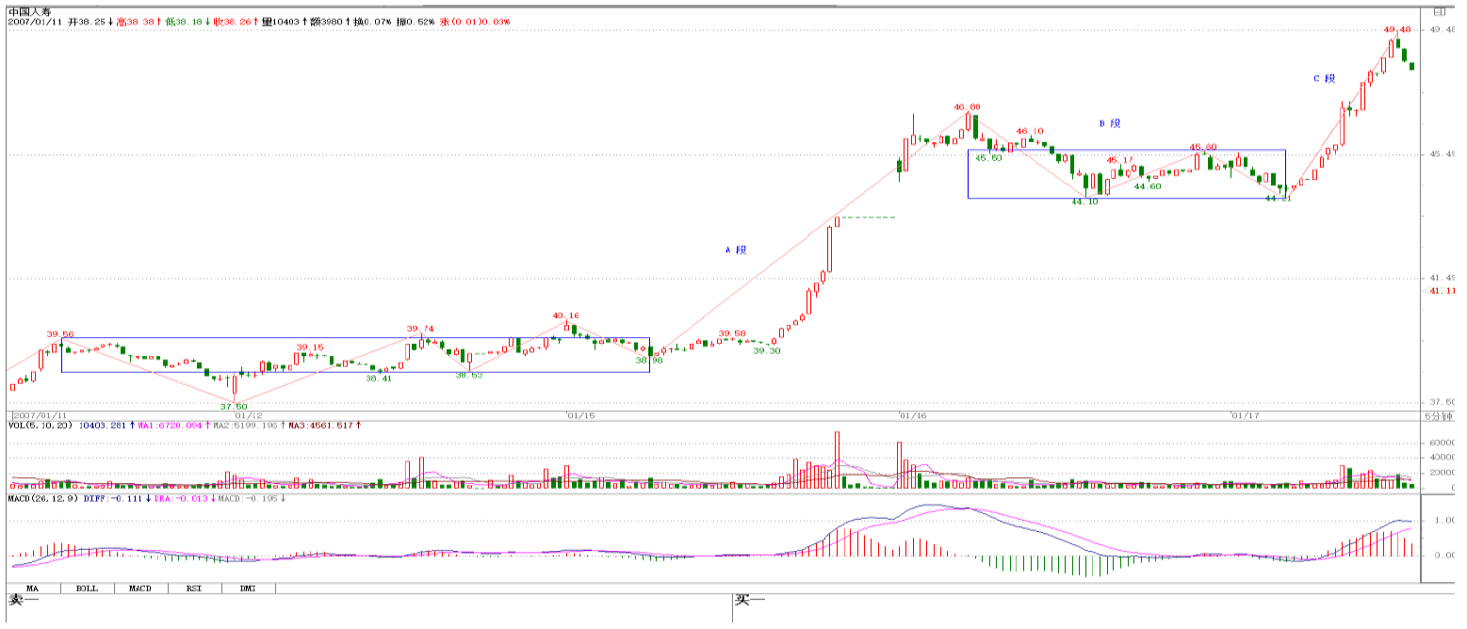The width and height of the screenshot is (1467, 629).
Task: Click the VOL(5,10,20) indicator header
Action: pos(41,426)
